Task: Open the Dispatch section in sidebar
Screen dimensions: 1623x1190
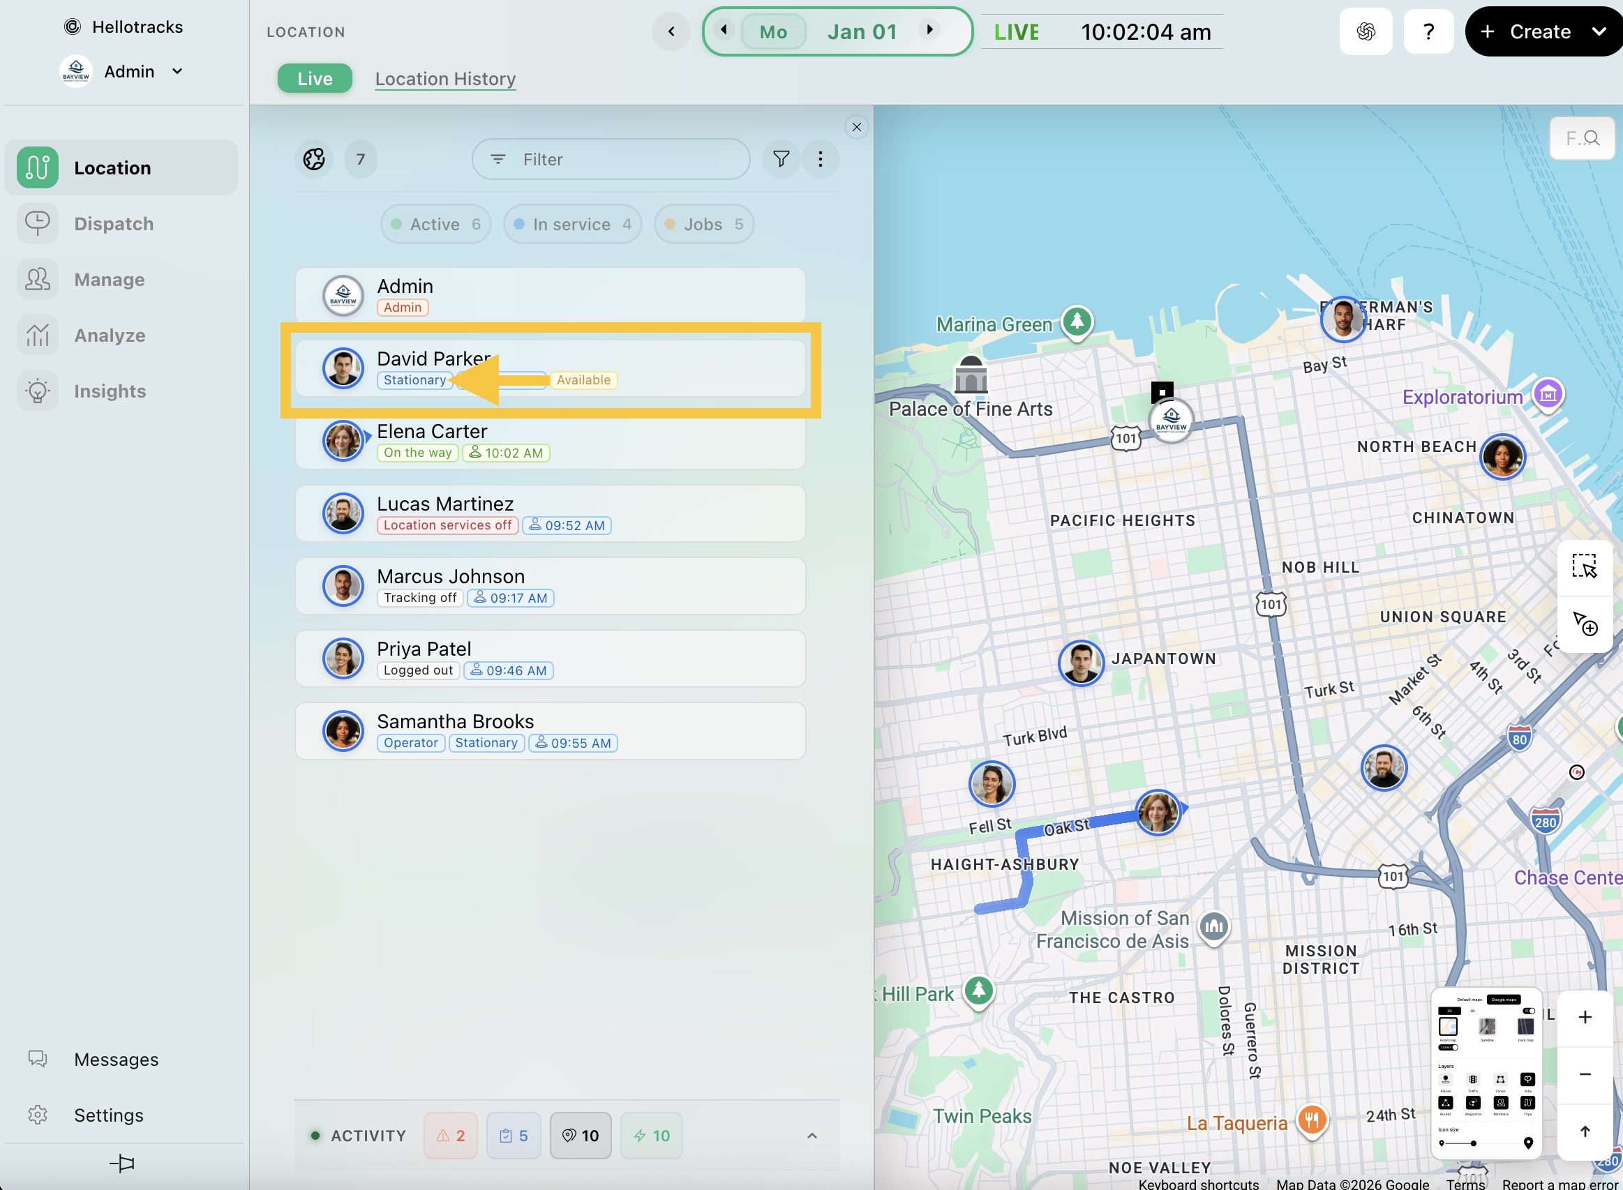Action: (x=113, y=223)
